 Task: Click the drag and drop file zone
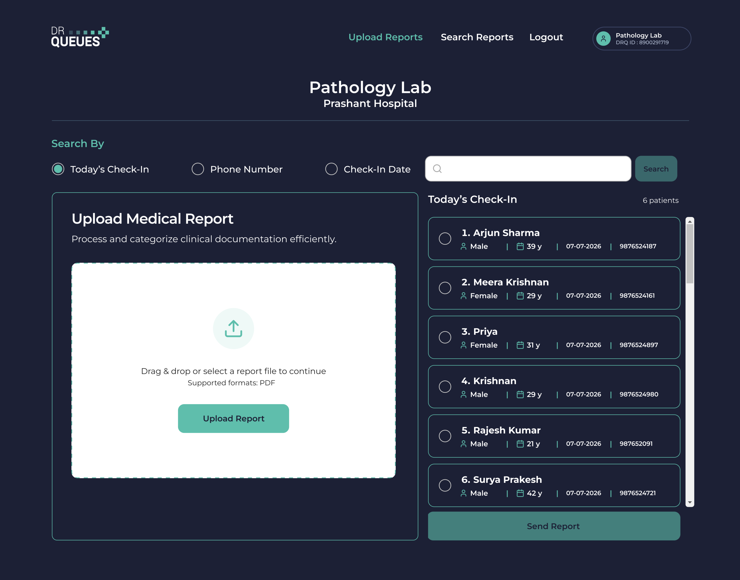tap(234, 371)
